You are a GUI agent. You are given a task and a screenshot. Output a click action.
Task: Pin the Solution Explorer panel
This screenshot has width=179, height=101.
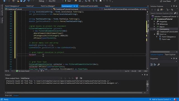coord(174,6)
